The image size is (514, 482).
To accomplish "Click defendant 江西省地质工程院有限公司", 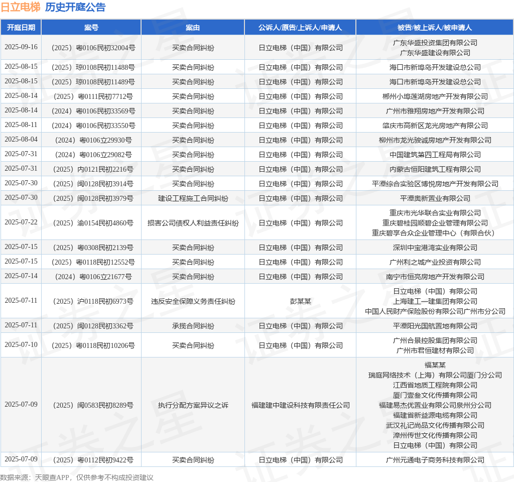I will [x=435, y=385].
